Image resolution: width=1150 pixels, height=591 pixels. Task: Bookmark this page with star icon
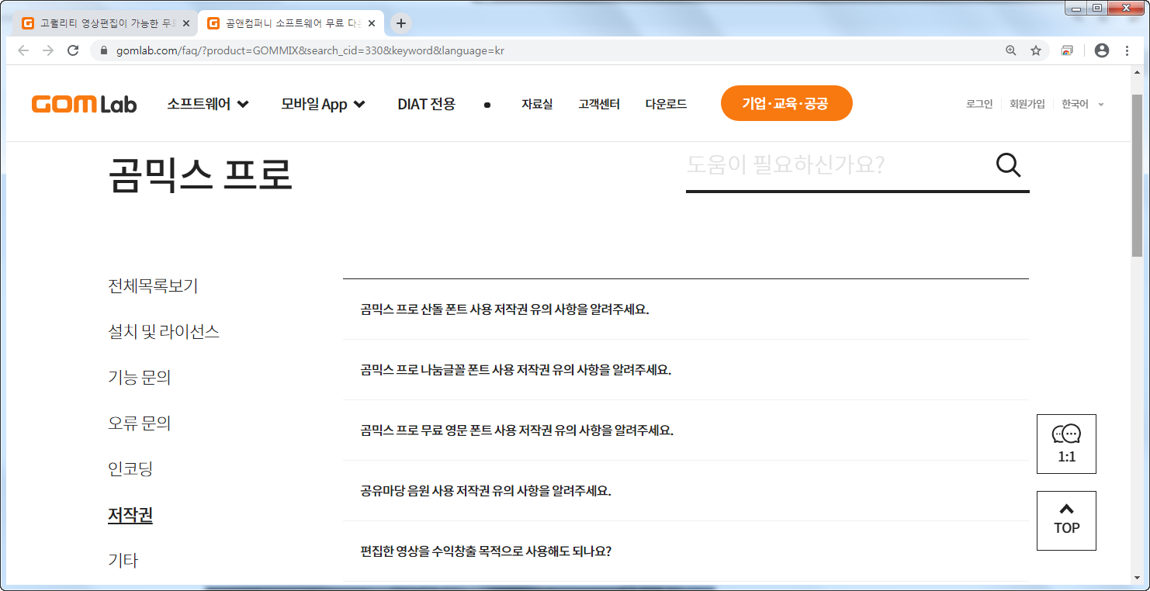click(1035, 50)
